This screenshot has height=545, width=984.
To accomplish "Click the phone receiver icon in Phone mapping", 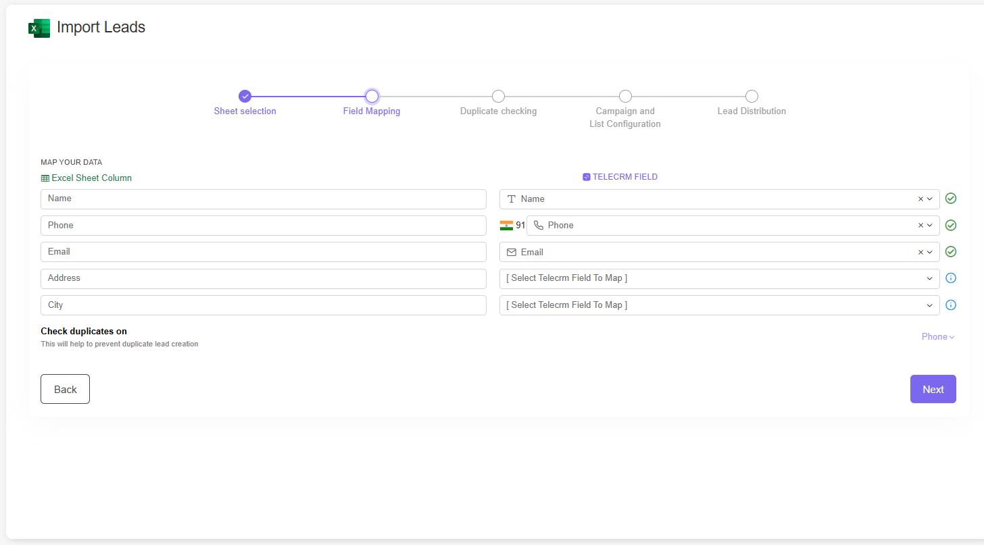I will coord(537,225).
